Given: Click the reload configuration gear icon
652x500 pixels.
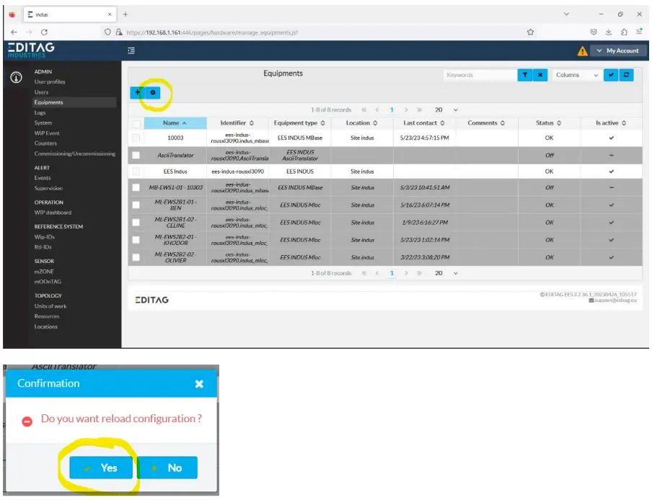Looking at the screenshot, I should coord(152,93).
